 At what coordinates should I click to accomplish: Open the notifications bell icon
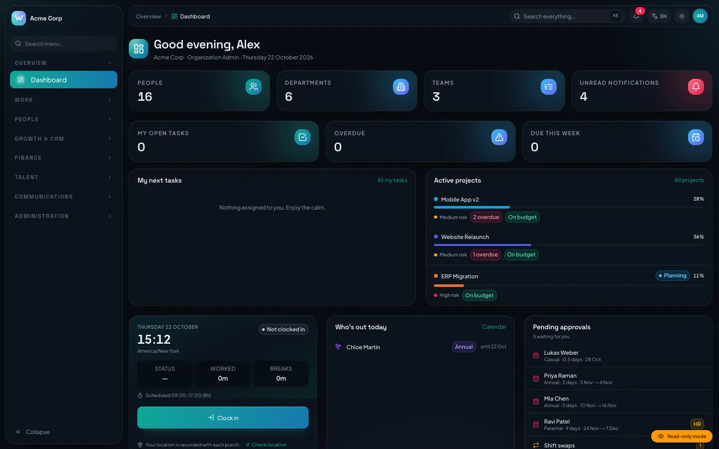pyautogui.click(x=636, y=16)
